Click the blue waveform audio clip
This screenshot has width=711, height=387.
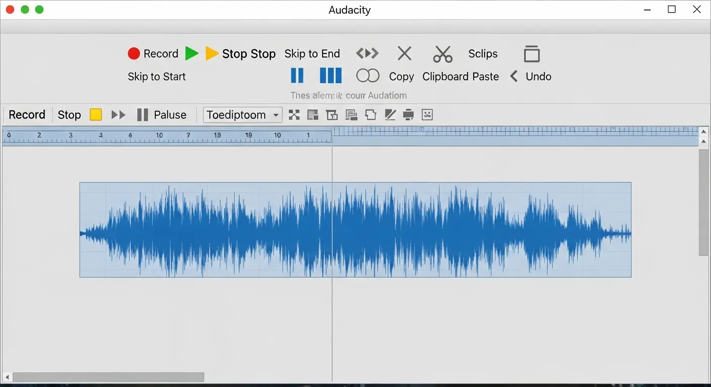pyautogui.click(x=355, y=230)
